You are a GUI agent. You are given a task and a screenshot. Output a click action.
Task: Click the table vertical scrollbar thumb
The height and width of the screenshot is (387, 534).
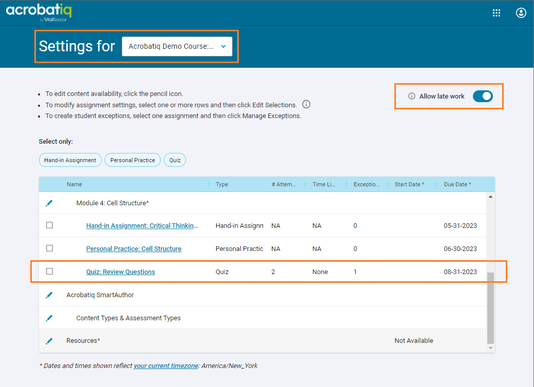(490, 308)
